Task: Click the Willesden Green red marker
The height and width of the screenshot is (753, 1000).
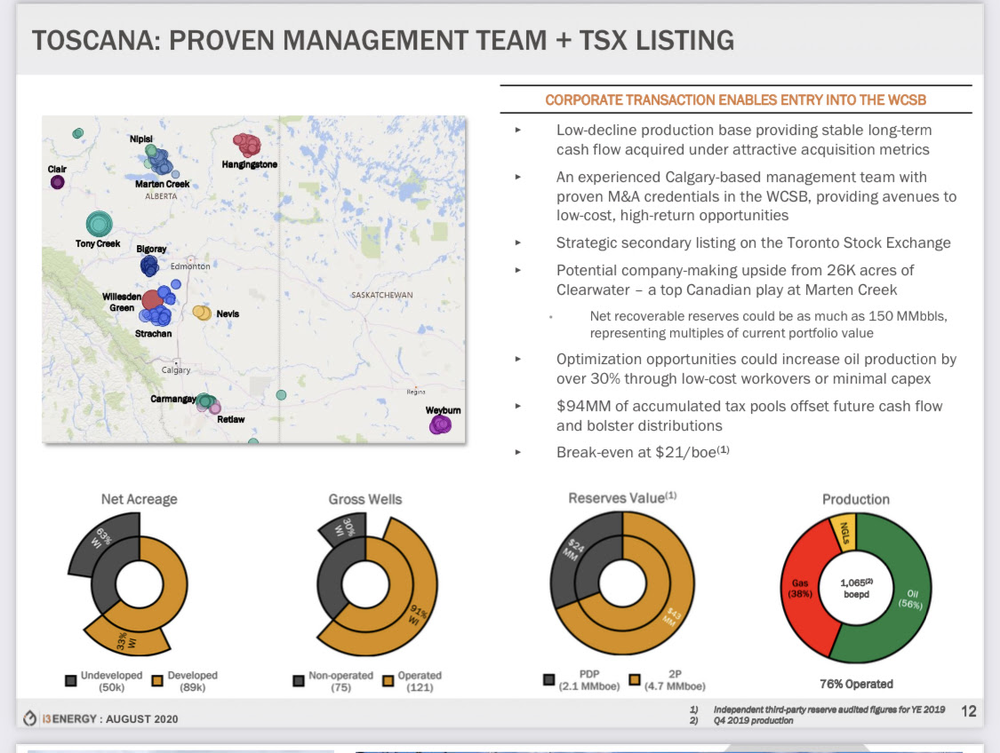Action: point(152,300)
